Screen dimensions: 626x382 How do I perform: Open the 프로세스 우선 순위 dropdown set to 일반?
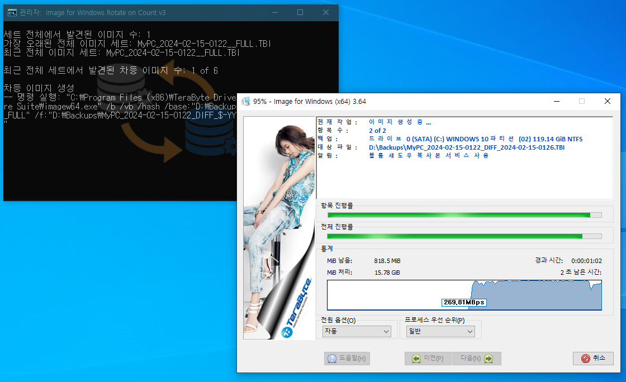(x=441, y=331)
